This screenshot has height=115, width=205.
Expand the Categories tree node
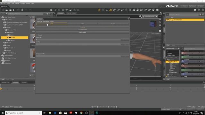tap(1, 63)
